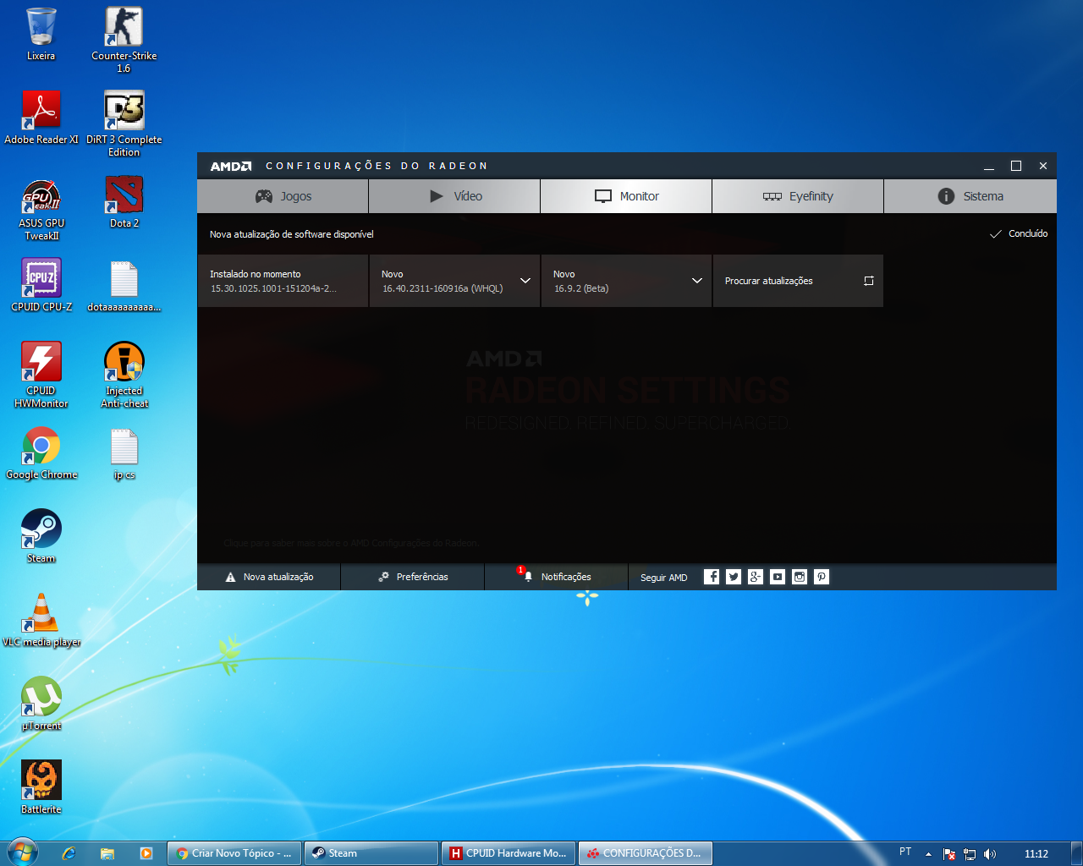Click the PT language indicator
Viewport: 1083px width, 866px height.
(905, 852)
